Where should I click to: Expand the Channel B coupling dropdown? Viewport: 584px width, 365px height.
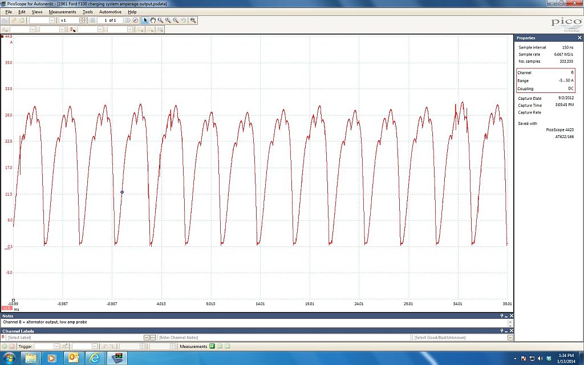pos(130,30)
